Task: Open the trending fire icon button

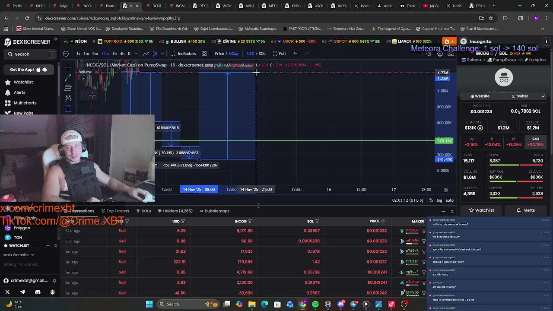Action: coord(448,41)
